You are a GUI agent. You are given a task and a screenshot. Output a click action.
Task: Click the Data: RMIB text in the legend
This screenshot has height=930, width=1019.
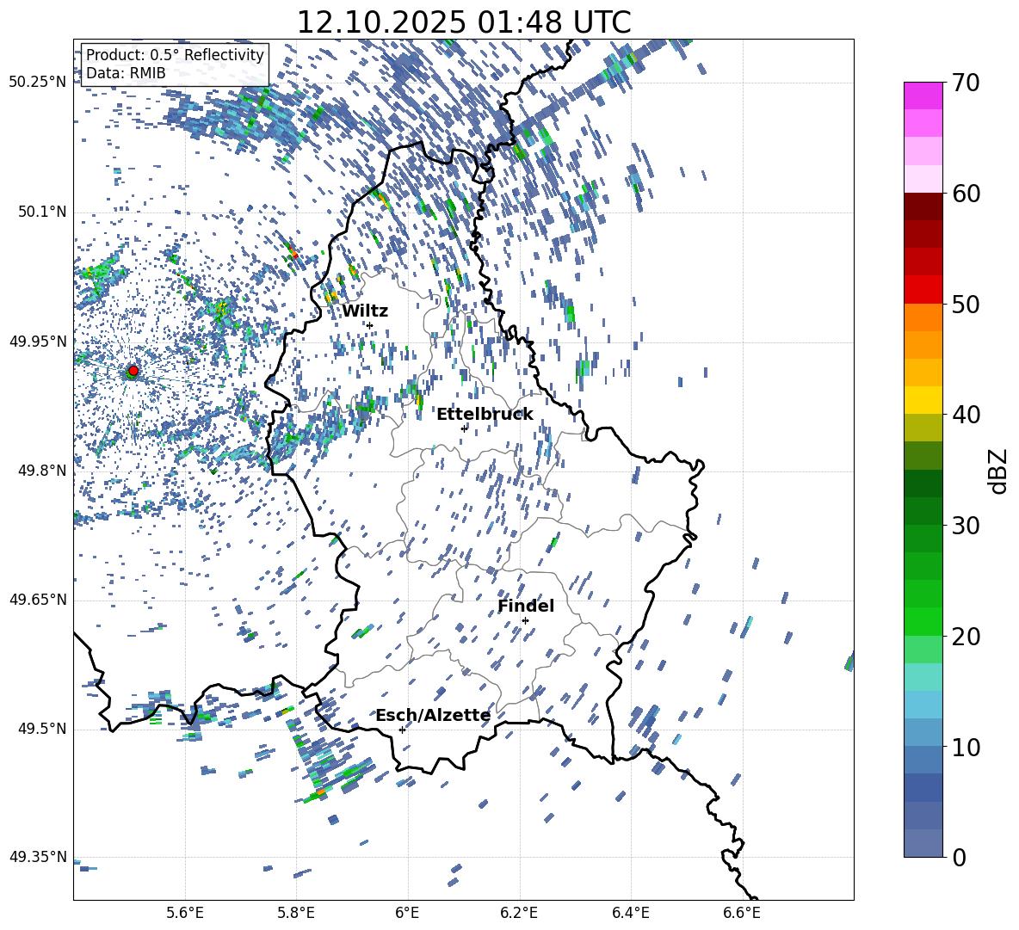coord(126,73)
